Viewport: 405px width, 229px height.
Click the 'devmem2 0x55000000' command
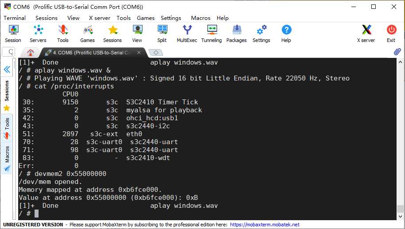70,174
